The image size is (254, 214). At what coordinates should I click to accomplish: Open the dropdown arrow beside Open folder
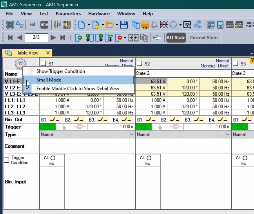click(x=116, y=25)
